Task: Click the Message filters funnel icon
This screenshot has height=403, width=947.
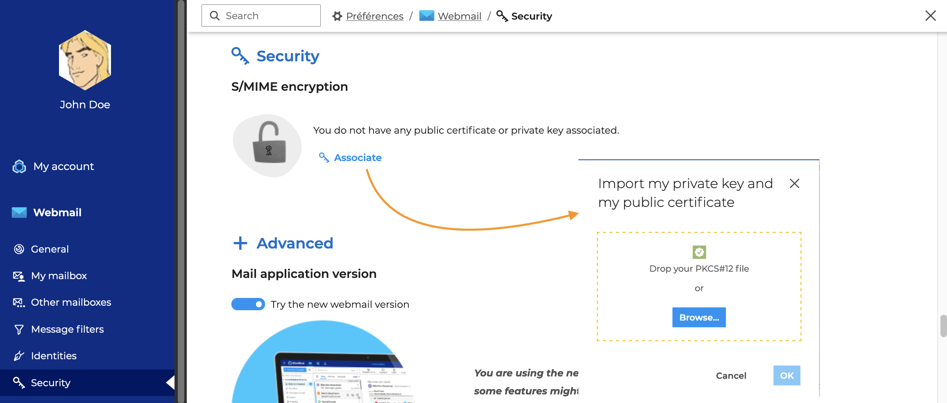Action: coord(19,329)
